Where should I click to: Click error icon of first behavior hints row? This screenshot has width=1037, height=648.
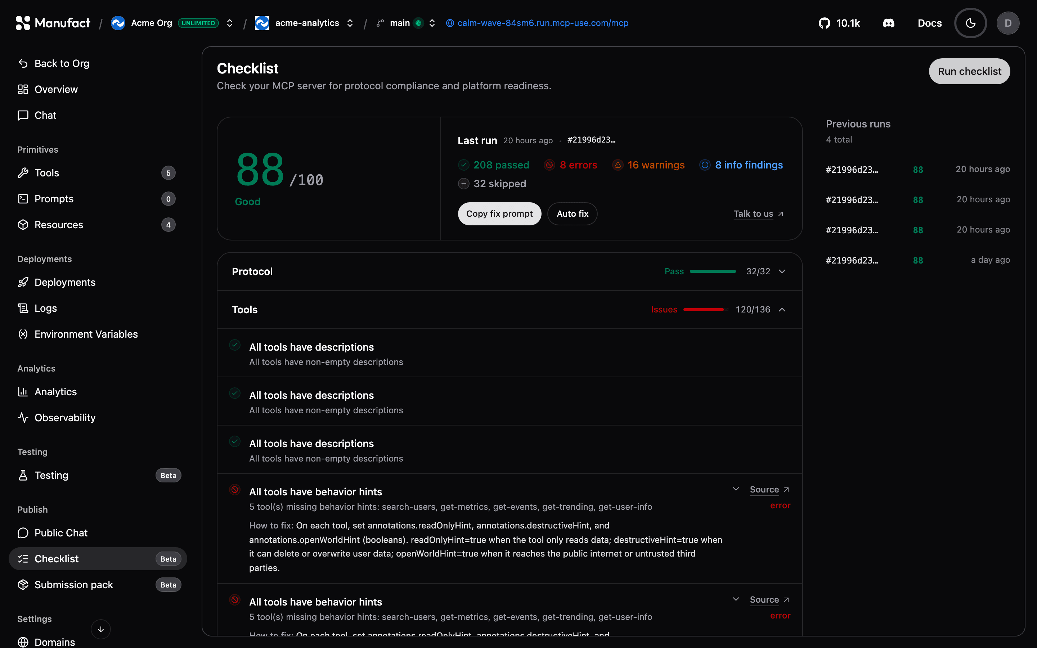coord(235,490)
